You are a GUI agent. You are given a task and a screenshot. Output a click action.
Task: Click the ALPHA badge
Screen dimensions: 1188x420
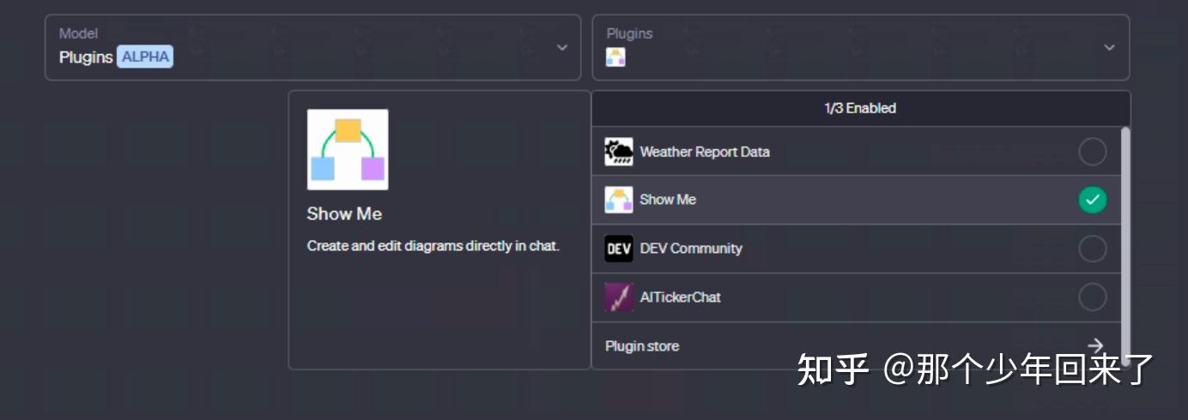click(145, 57)
